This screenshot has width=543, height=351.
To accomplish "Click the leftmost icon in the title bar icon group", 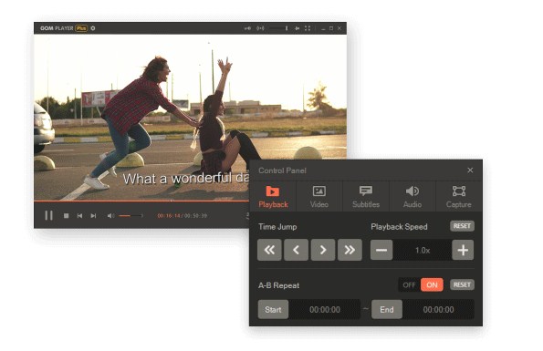I will pyautogui.click(x=247, y=28).
